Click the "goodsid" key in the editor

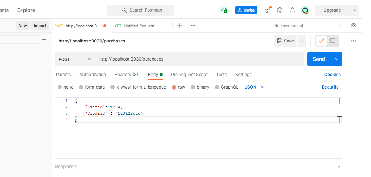pos(96,114)
